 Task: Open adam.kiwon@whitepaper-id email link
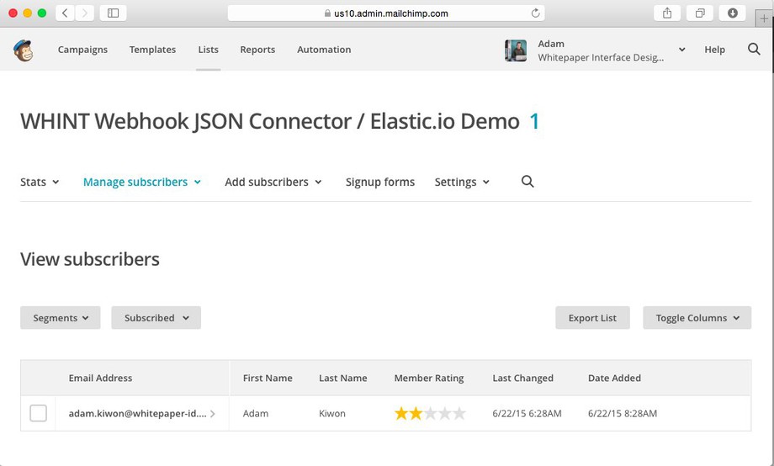coord(137,413)
